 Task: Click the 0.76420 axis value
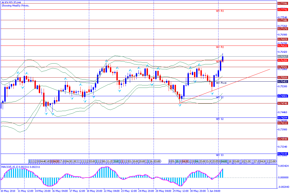click(x=283, y=52)
